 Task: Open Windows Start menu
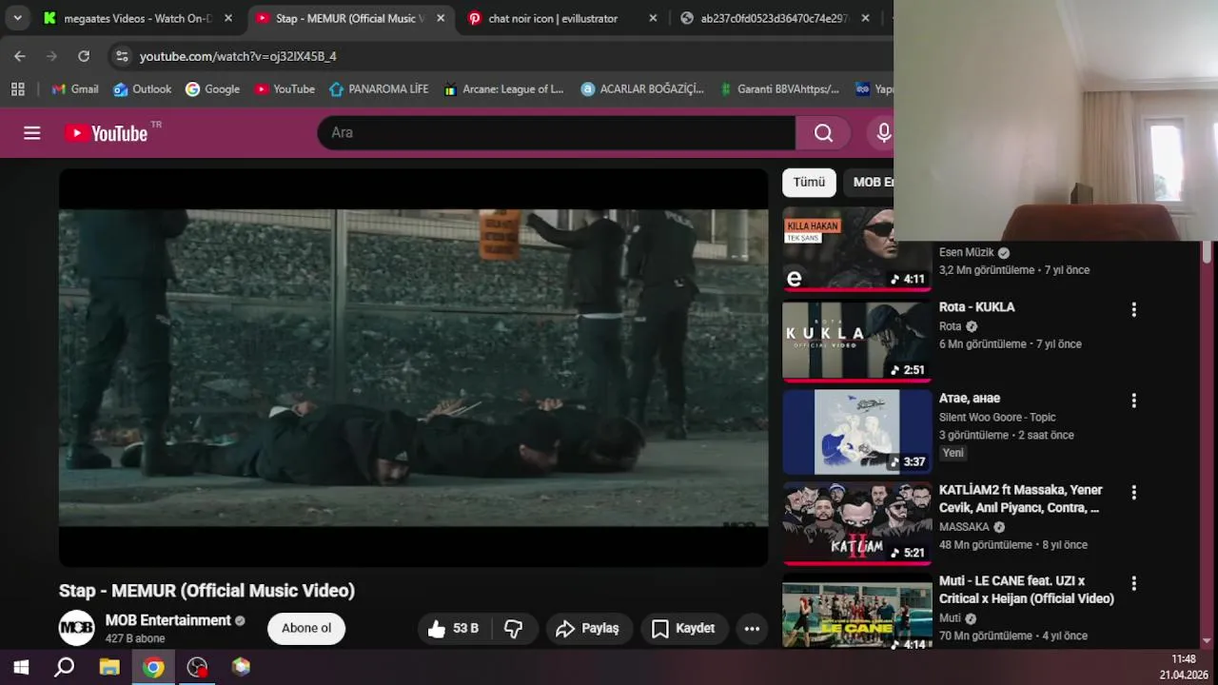21,667
